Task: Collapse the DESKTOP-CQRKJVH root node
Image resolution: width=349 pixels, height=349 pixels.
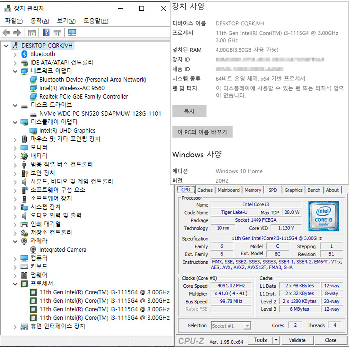Action: coord(6,46)
